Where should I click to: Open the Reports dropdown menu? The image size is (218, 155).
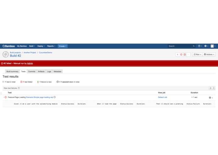click(51, 46)
